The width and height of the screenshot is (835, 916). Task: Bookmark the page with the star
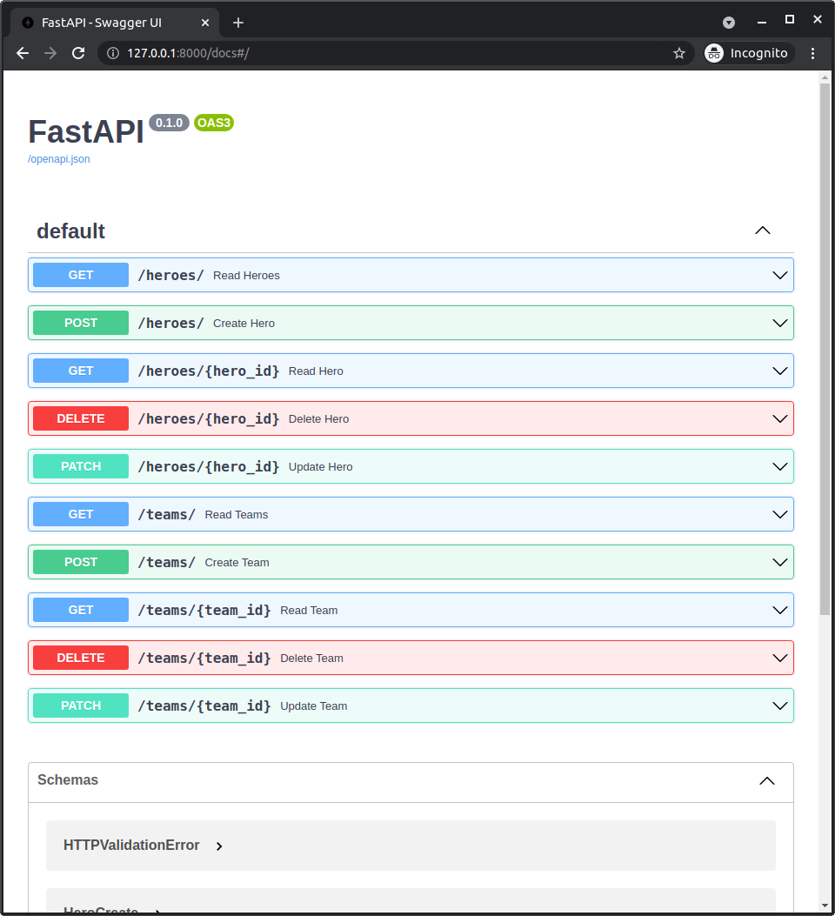[678, 53]
